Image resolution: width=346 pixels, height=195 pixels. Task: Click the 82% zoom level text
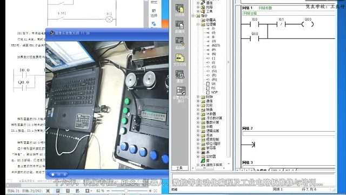pyautogui.click(x=100, y=191)
